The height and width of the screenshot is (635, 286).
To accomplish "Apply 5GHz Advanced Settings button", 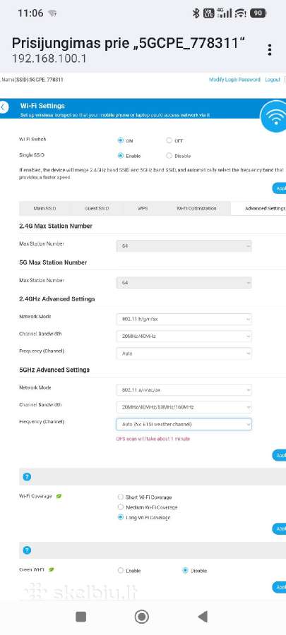I will click(279, 455).
